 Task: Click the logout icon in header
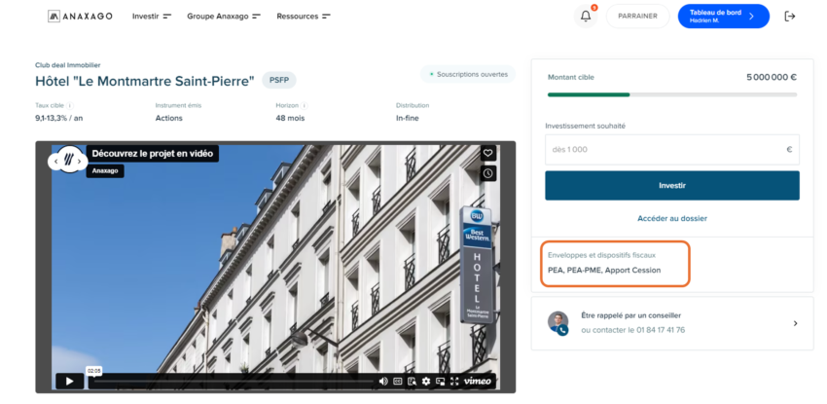click(790, 17)
